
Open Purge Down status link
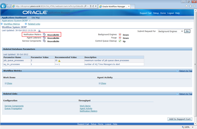click(x=126, y=38)
